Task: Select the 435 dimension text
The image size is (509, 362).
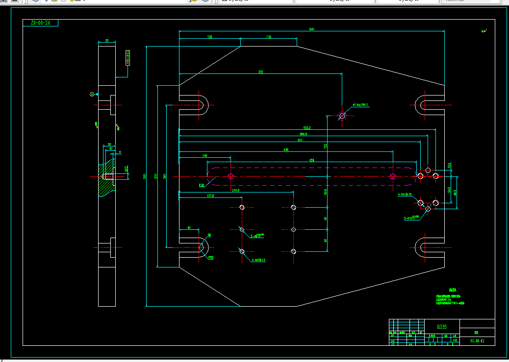Action: click(286, 149)
